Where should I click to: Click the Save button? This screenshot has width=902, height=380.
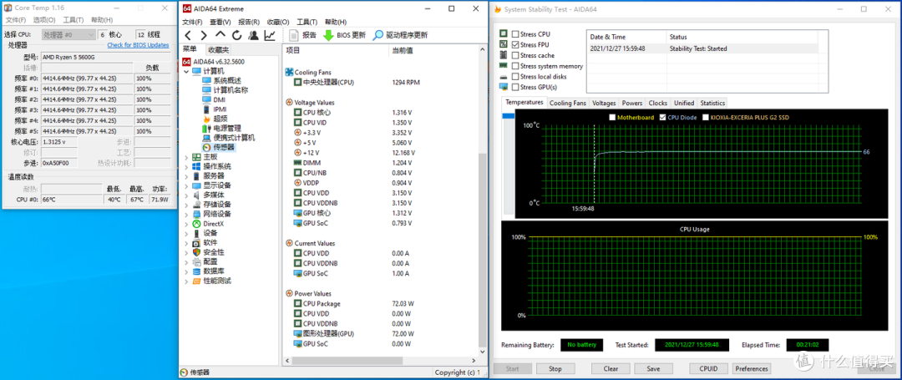point(653,368)
